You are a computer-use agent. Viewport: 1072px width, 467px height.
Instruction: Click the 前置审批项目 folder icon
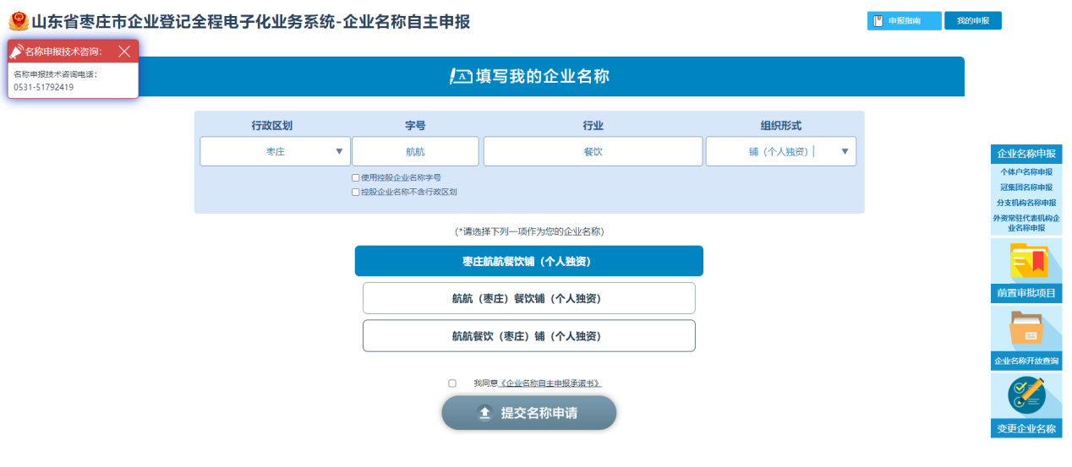(x=1026, y=262)
